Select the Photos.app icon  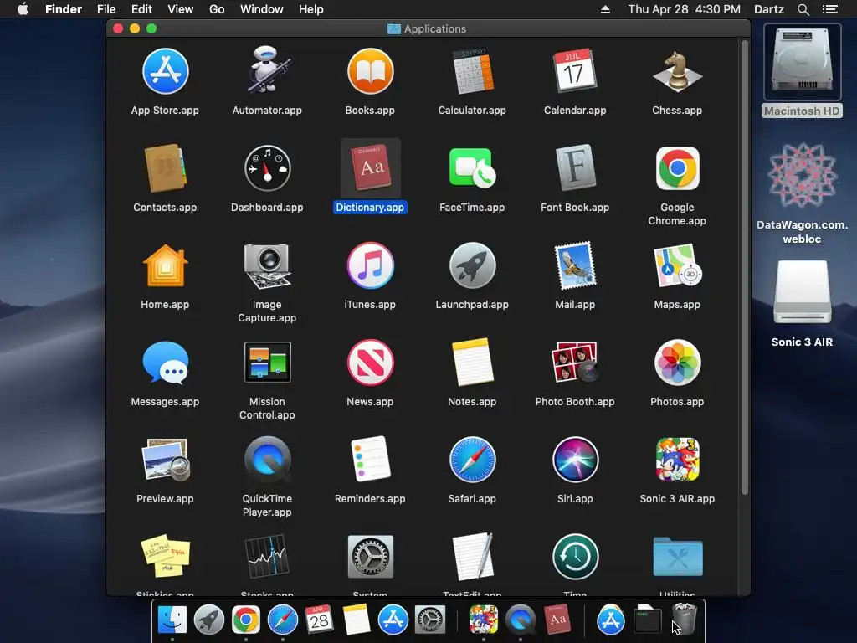677,363
